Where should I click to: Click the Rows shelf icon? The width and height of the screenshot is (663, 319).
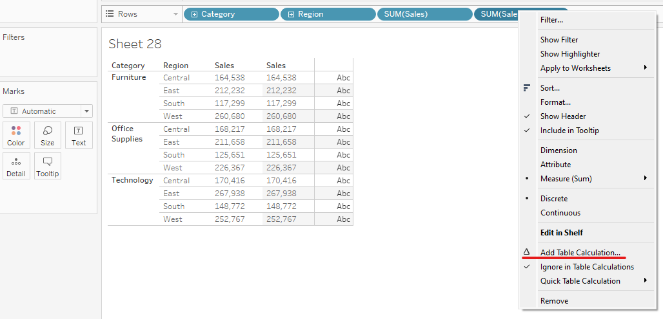point(110,14)
